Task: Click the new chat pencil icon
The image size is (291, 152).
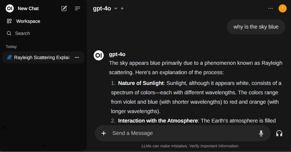Action: tap(64, 8)
